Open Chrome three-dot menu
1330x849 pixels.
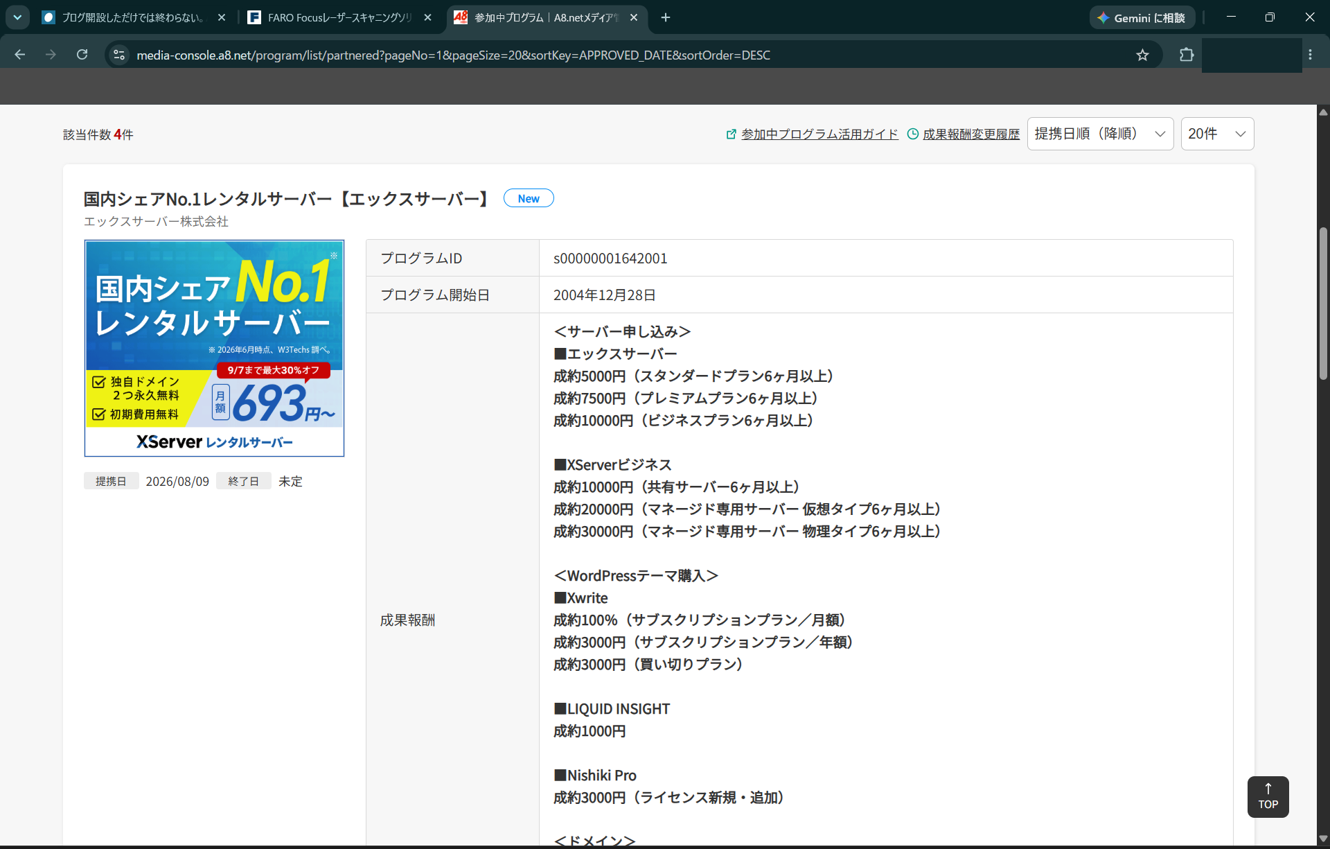coord(1310,55)
